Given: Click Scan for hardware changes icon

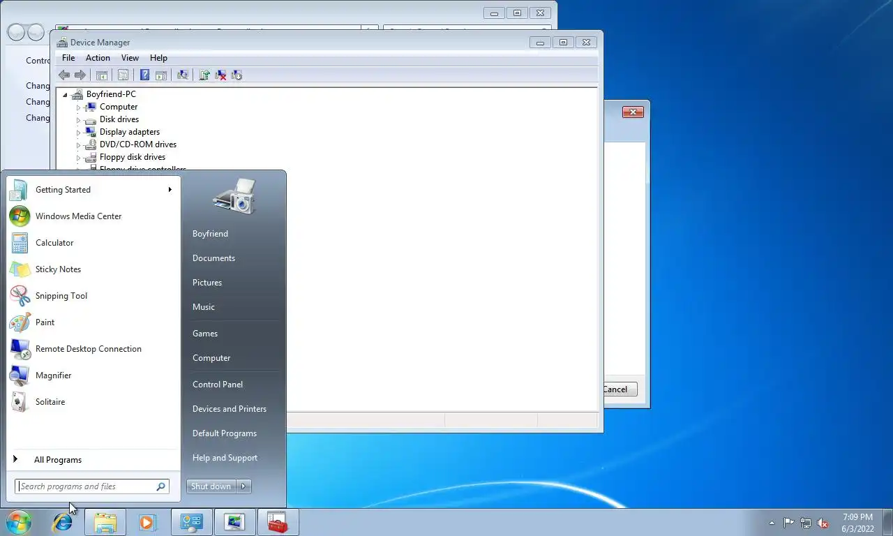Looking at the screenshot, I should click(183, 75).
